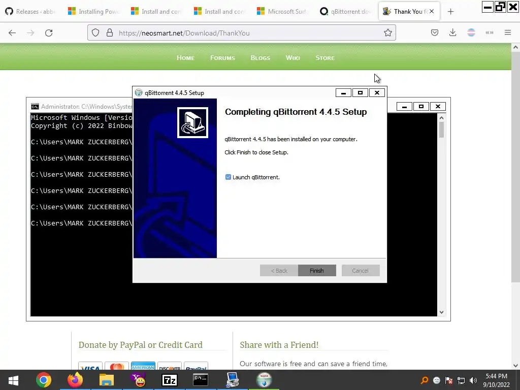The height and width of the screenshot is (390, 520).
Task: Click the extension icon beside the menu
Action: pos(490,32)
